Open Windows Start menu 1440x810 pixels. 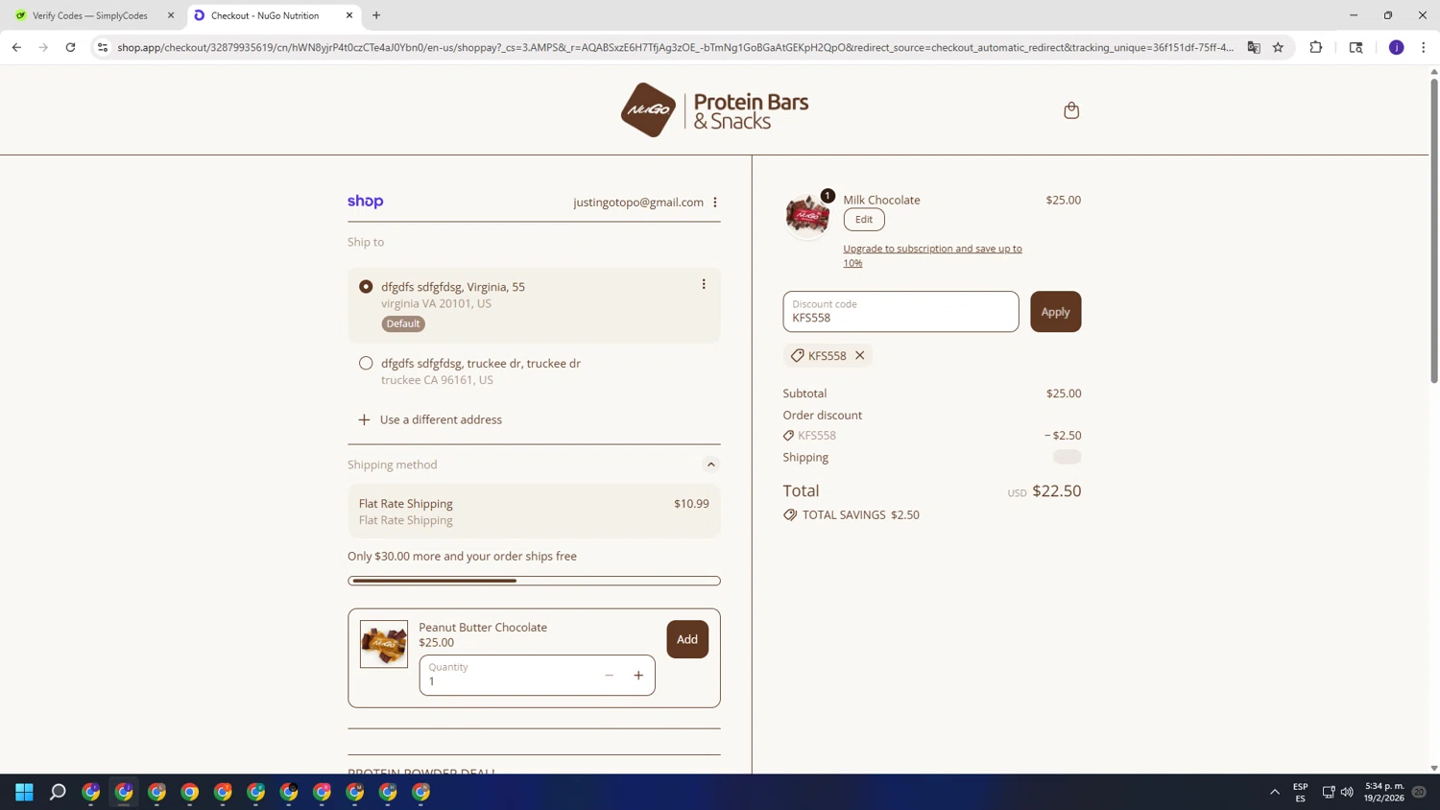(25, 792)
